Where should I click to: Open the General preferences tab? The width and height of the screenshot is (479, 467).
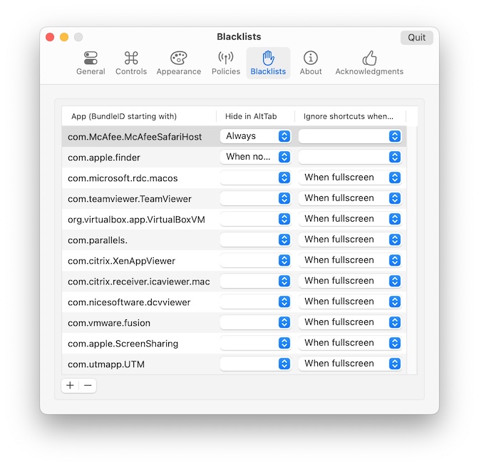coord(91,63)
